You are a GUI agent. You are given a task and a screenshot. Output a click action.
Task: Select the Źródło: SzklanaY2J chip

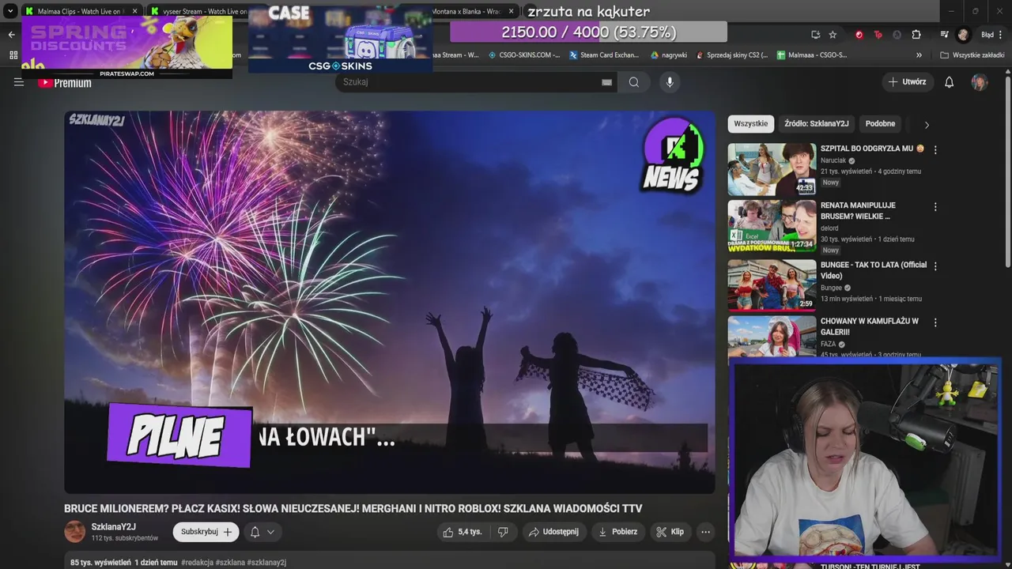[x=816, y=124]
